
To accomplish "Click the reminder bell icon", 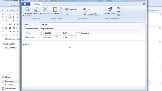I will (x=67, y=14).
